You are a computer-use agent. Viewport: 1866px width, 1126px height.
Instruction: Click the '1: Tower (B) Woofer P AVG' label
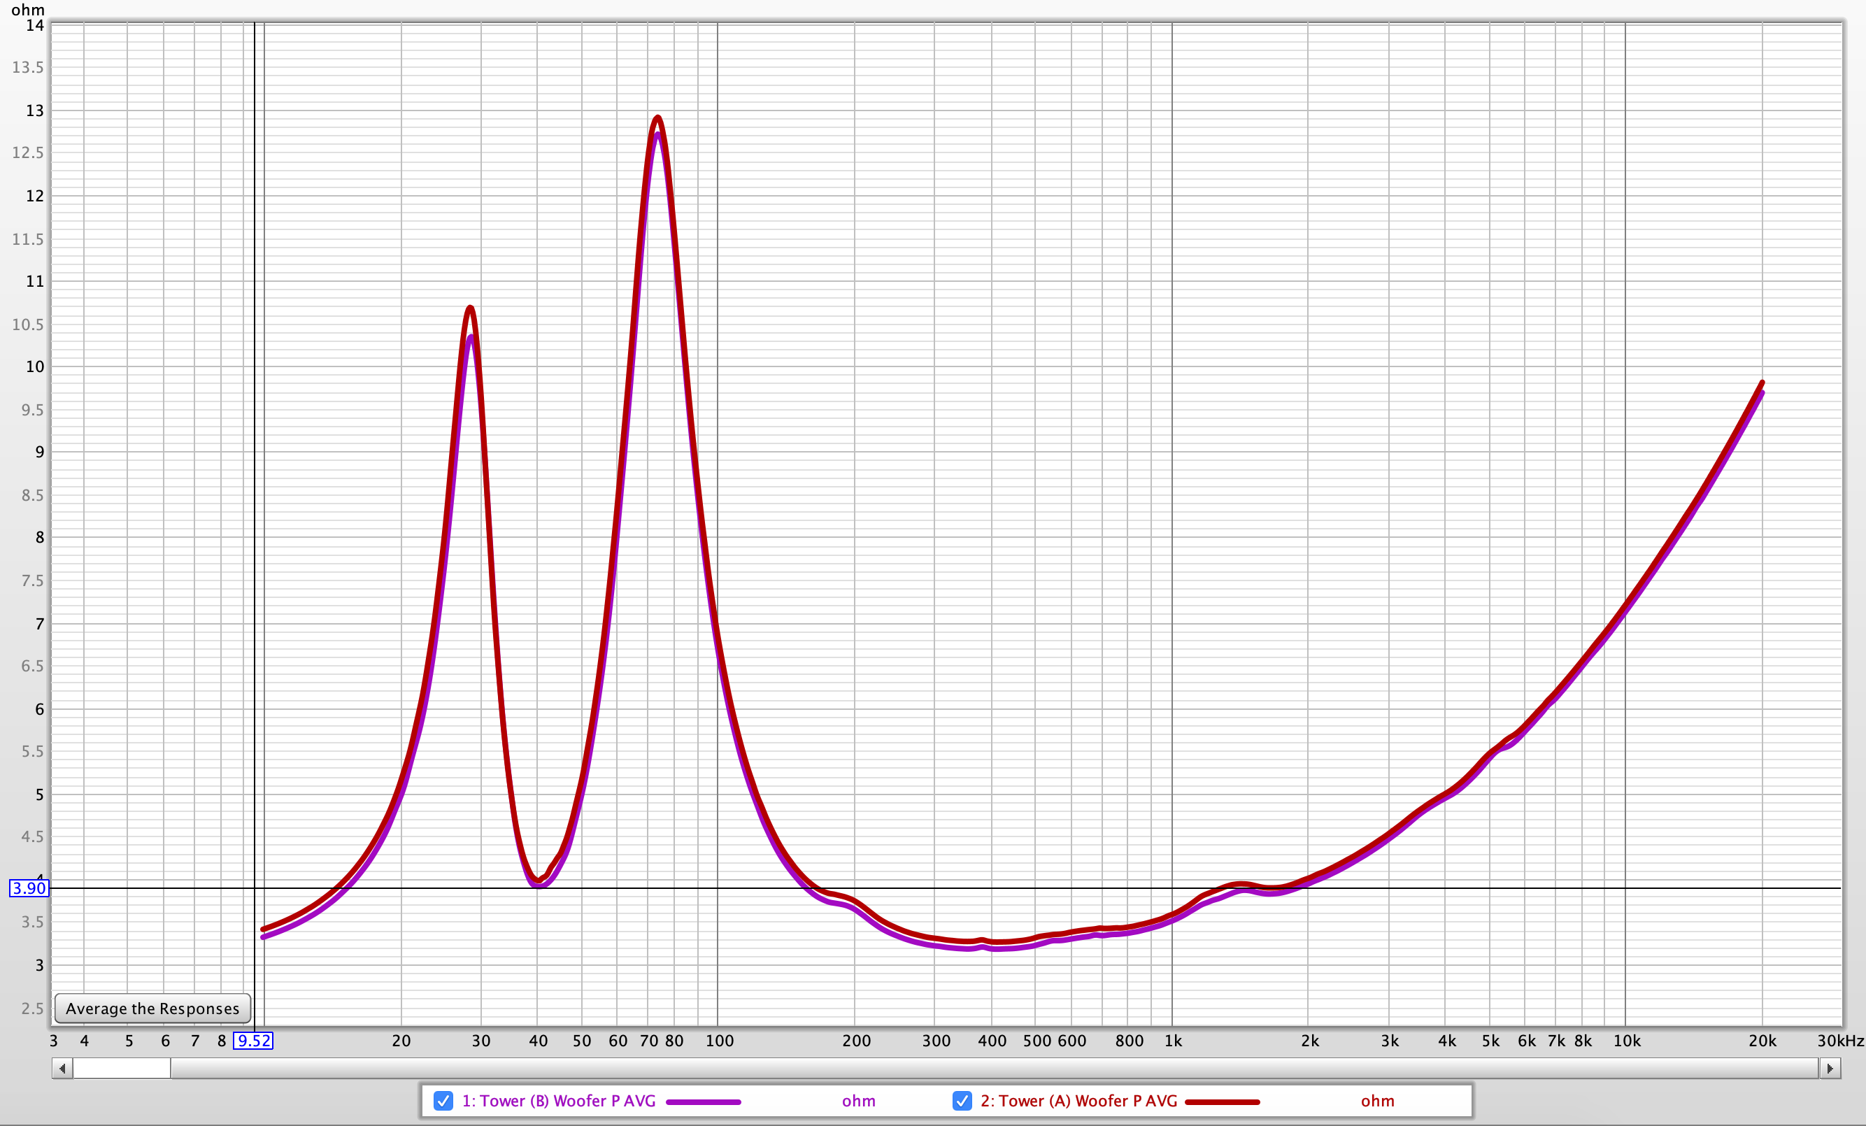[x=559, y=1100]
